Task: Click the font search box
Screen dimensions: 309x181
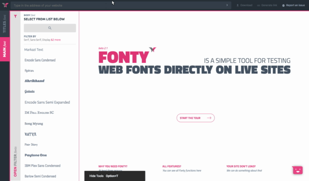Action: coord(50,28)
